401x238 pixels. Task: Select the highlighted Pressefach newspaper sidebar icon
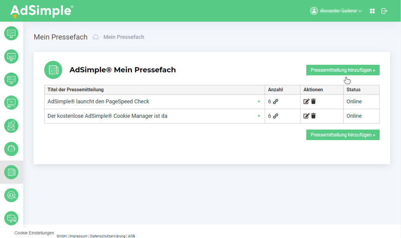[x=11, y=172]
